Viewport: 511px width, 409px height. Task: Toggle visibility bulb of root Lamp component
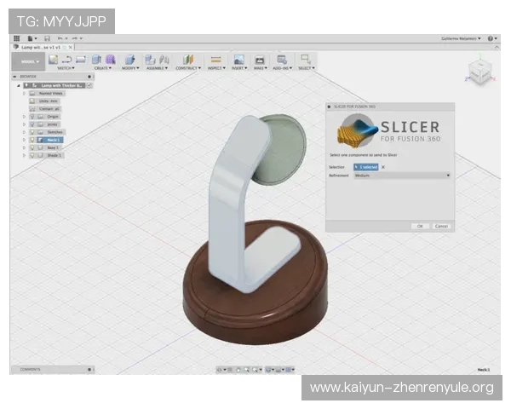26,85
